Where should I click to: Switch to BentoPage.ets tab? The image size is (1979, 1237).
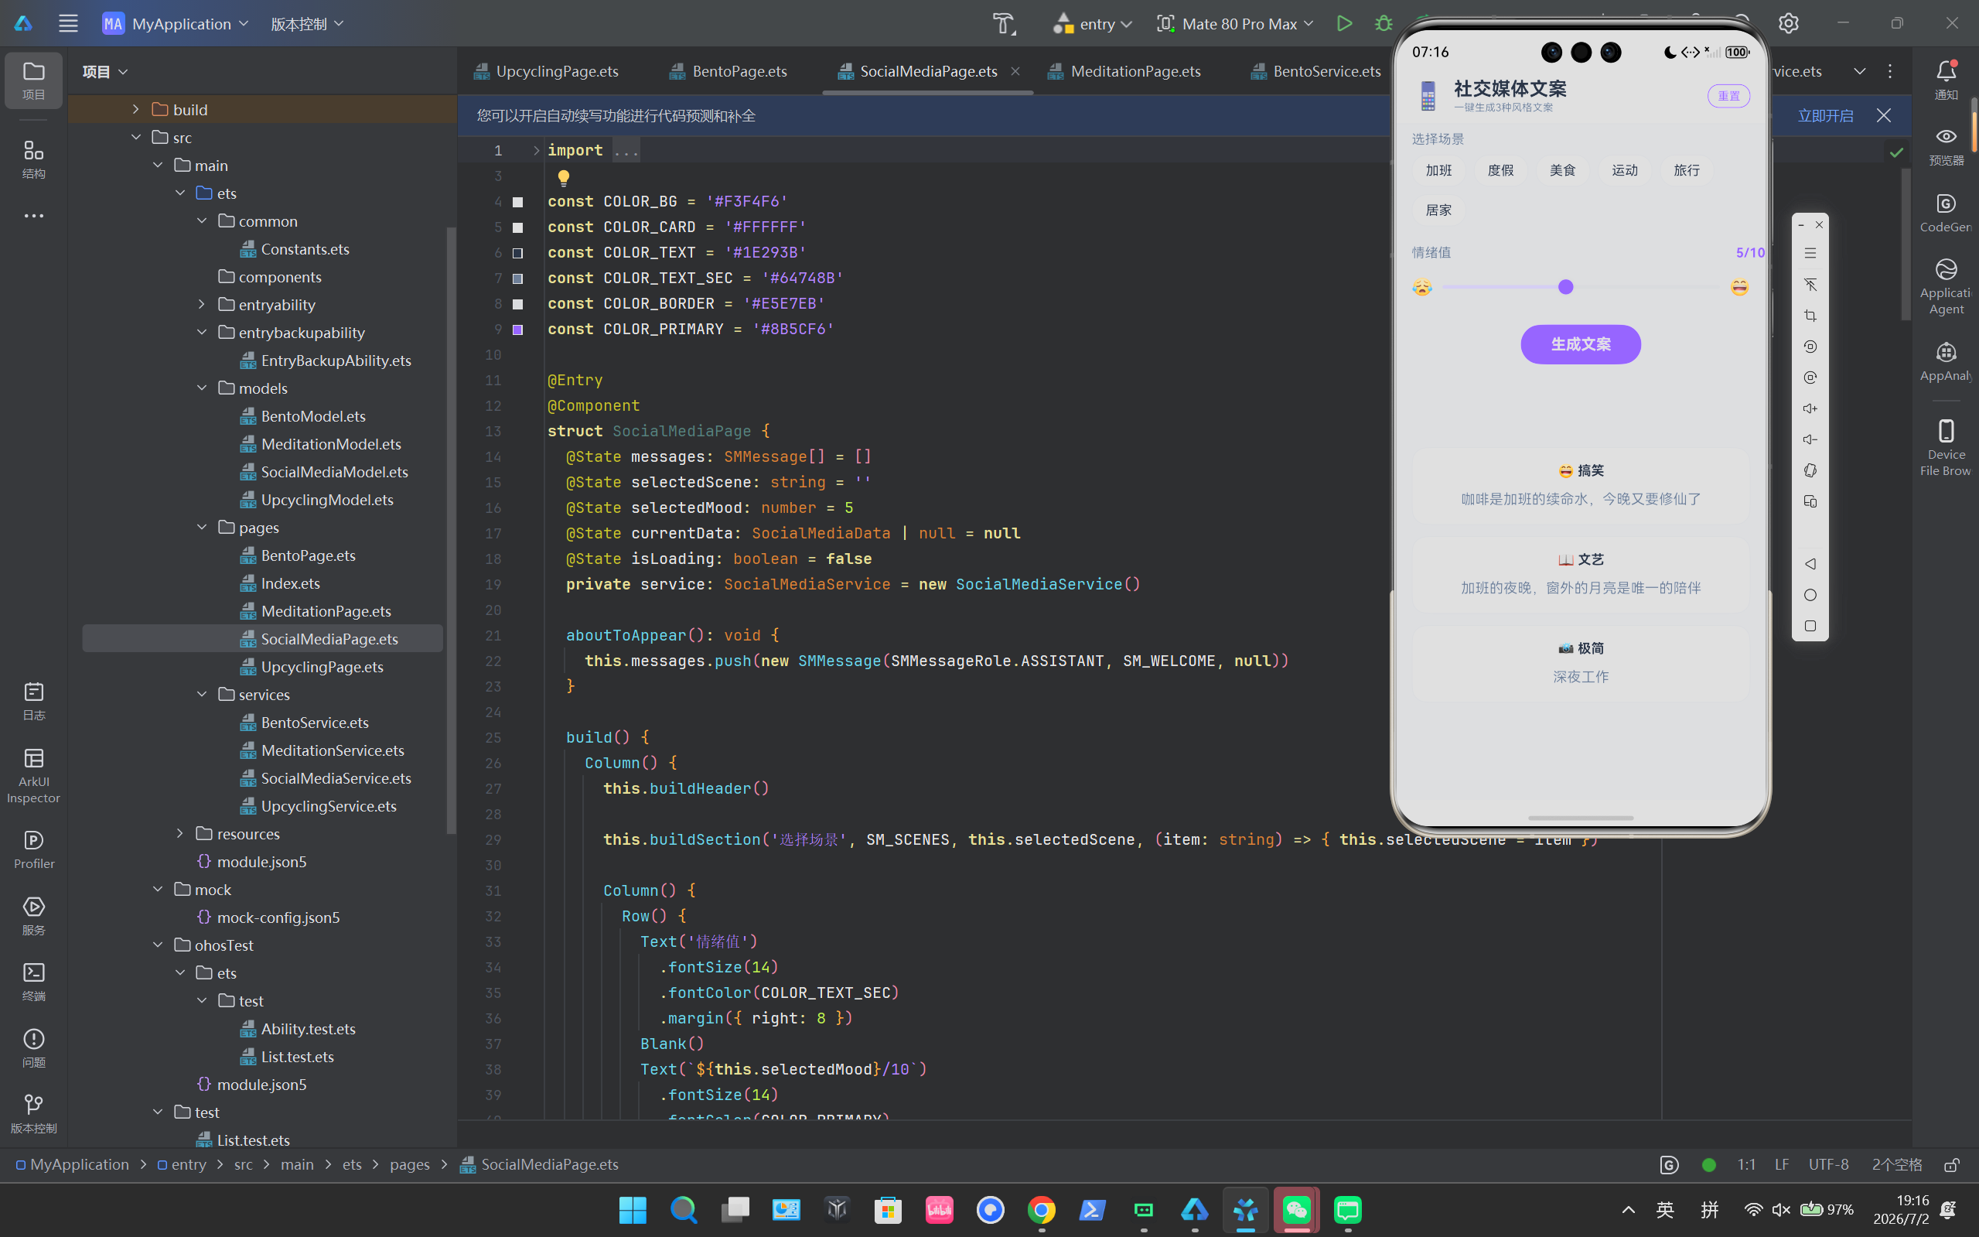[728, 71]
